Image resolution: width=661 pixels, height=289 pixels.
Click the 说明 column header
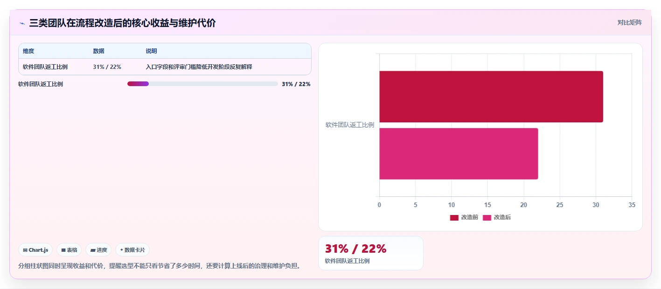[151, 51]
